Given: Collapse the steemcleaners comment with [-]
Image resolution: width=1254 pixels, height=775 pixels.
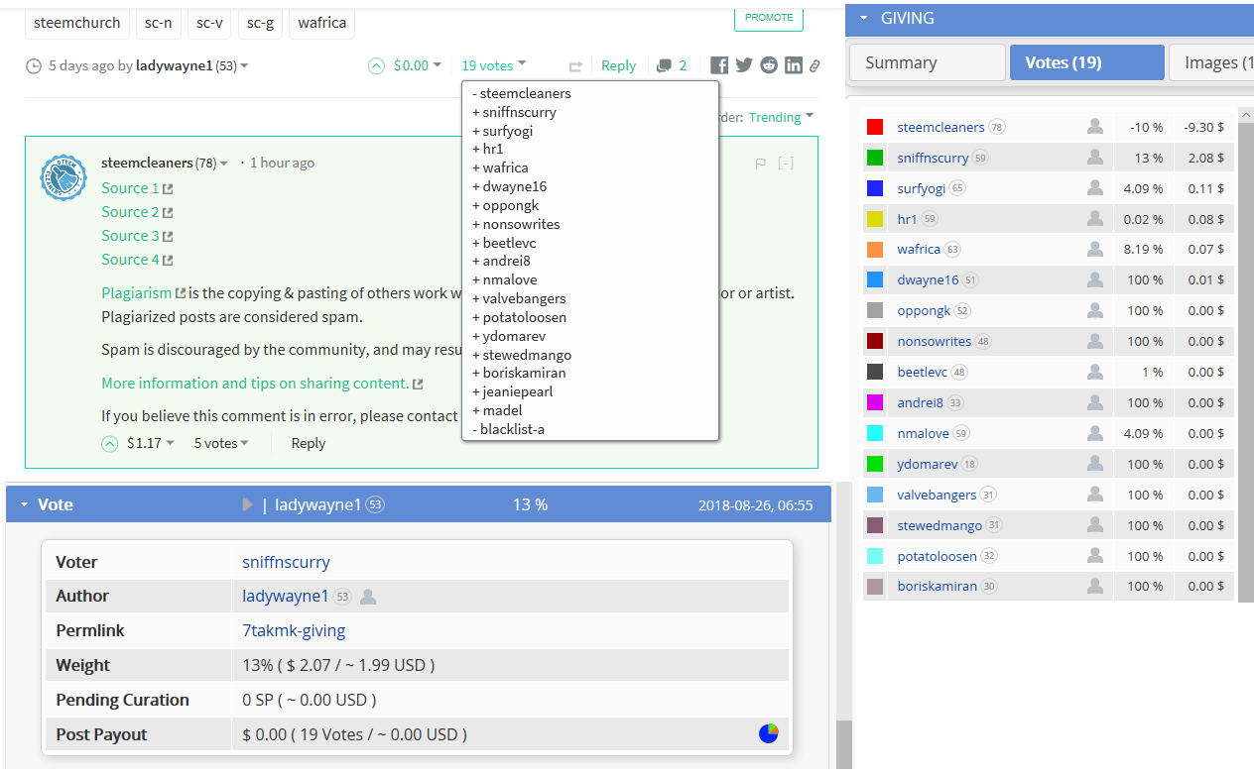Looking at the screenshot, I should point(786,164).
